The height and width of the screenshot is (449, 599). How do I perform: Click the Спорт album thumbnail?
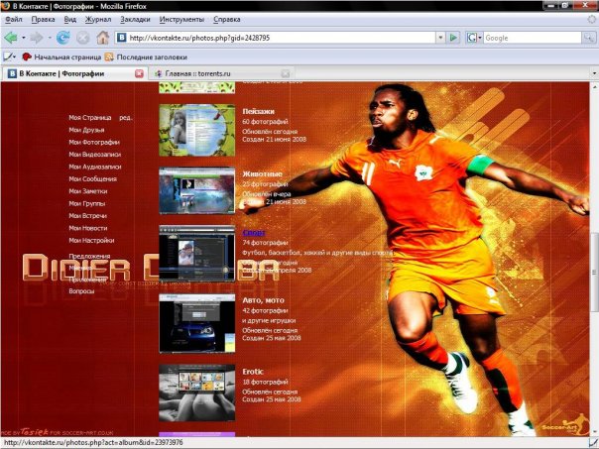click(x=196, y=253)
